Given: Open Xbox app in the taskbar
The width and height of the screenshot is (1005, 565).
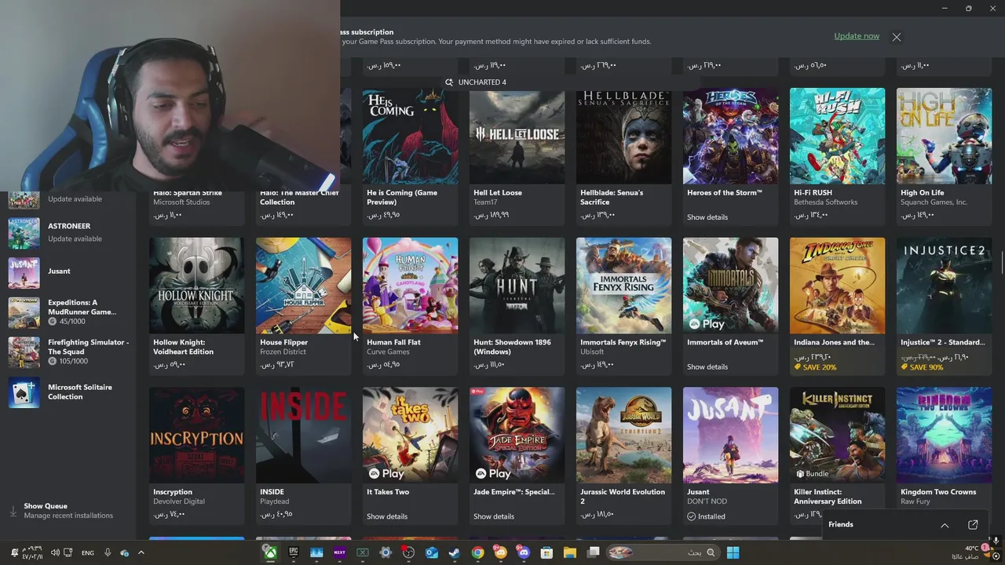Looking at the screenshot, I should tap(270, 552).
